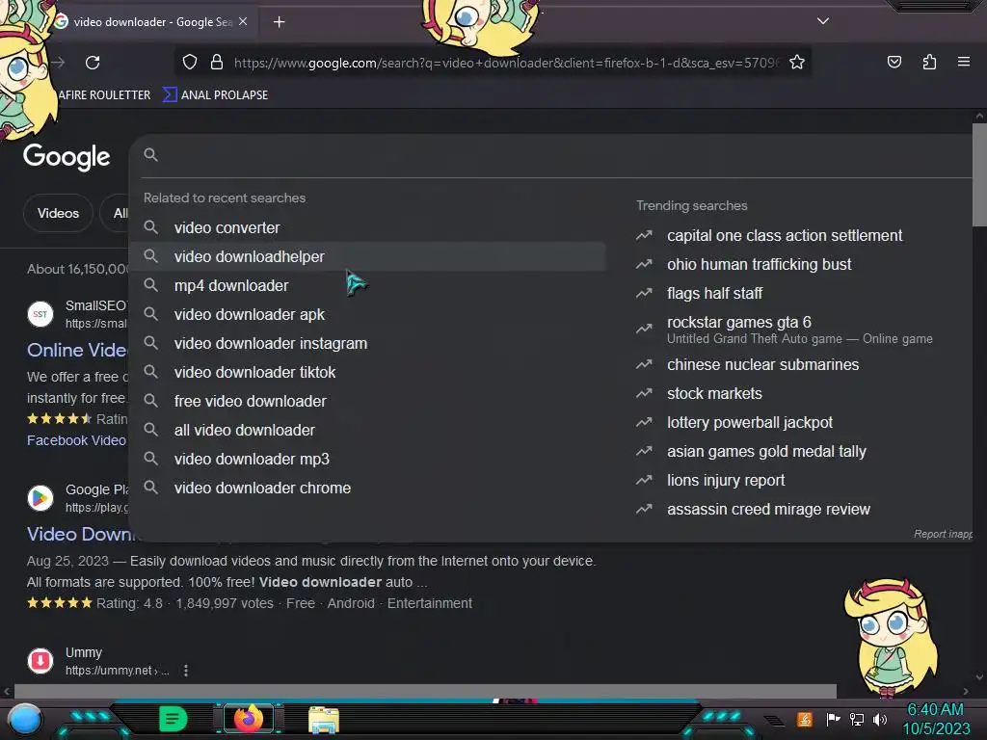Open the green notes app on taskbar
Image resolution: width=987 pixels, height=740 pixels.
point(173,719)
